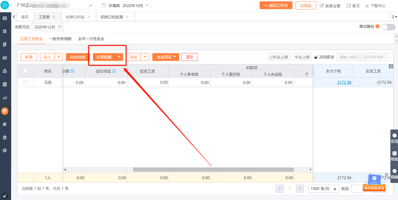Viewport: 398px width, 200px height.
Task: Check the box for employee 马良
Action: tap(25, 83)
